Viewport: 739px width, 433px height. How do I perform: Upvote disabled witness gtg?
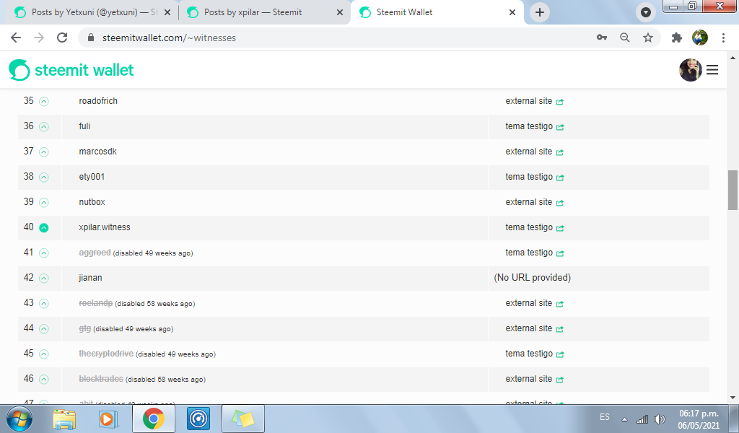(44, 329)
